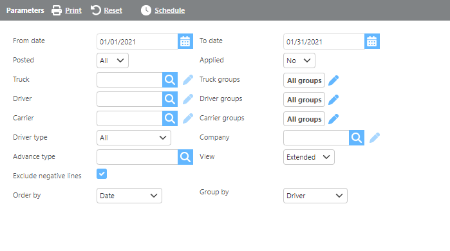This screenshot has height=251, width=450.
Task: Open the From date calendar picker
Action: coord(185,42)
